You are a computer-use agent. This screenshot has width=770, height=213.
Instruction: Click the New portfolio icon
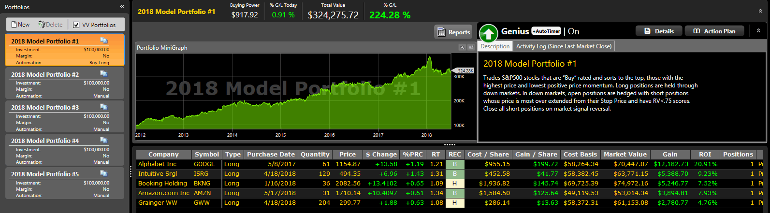point(14,25)
